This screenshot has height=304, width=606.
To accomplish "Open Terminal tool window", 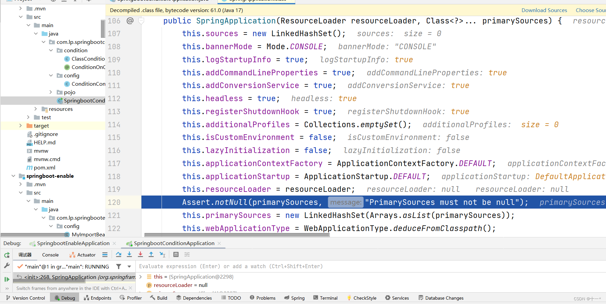I will [x=325, y=298].
